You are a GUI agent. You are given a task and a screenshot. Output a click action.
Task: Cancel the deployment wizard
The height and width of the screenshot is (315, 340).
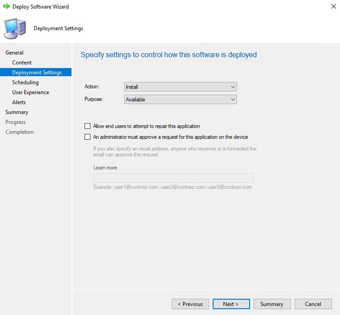coord(313,304)
